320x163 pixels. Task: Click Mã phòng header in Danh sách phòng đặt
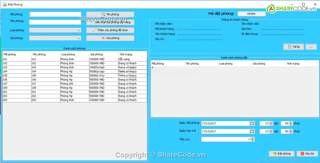point(167,63)
